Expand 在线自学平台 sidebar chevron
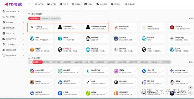 coord(23,39)
